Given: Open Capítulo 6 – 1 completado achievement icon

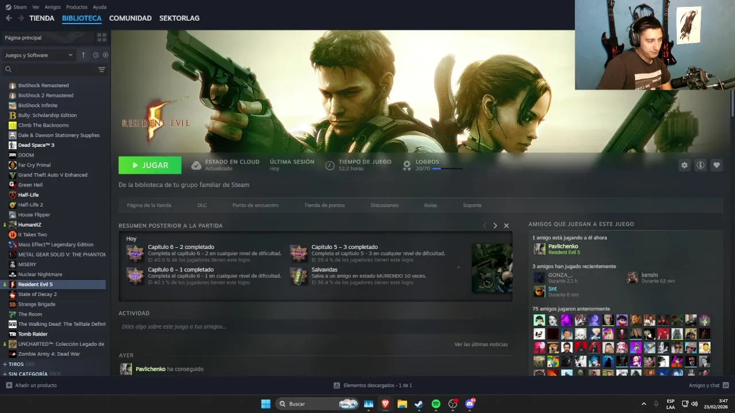Looking at the screenshot, I should [136, 276].
